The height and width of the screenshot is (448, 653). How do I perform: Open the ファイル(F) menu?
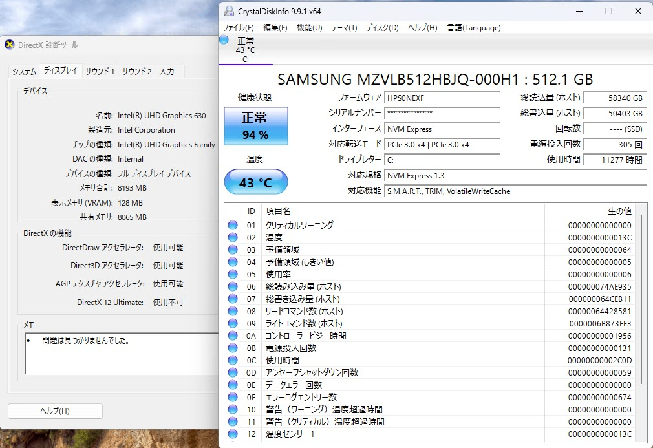click(x=238, y=28)
